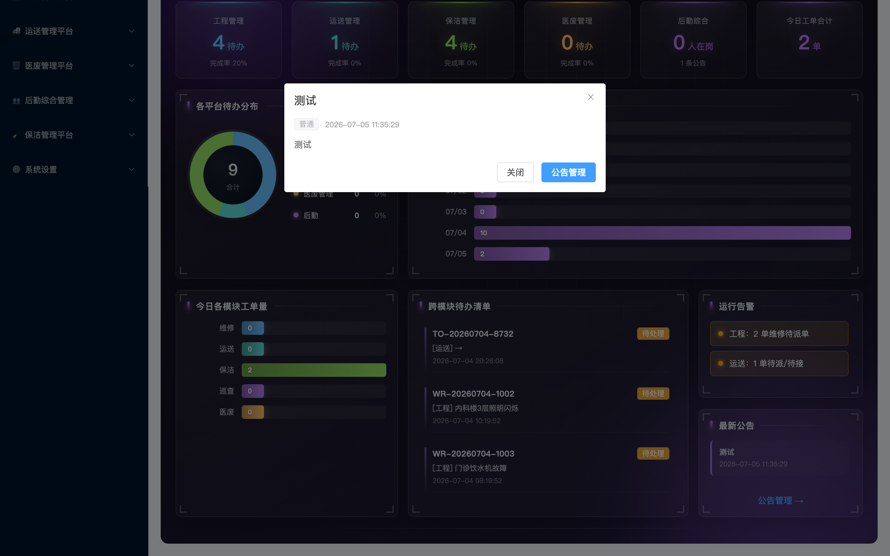The image size is (890, 556).
Task: Open 公告管理 from the dialog's blue button
Action: pos(568,172)
